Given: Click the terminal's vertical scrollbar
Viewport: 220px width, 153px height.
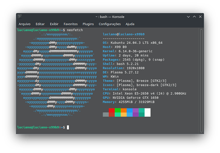Looking at the screenshot, I should [201, 80].
